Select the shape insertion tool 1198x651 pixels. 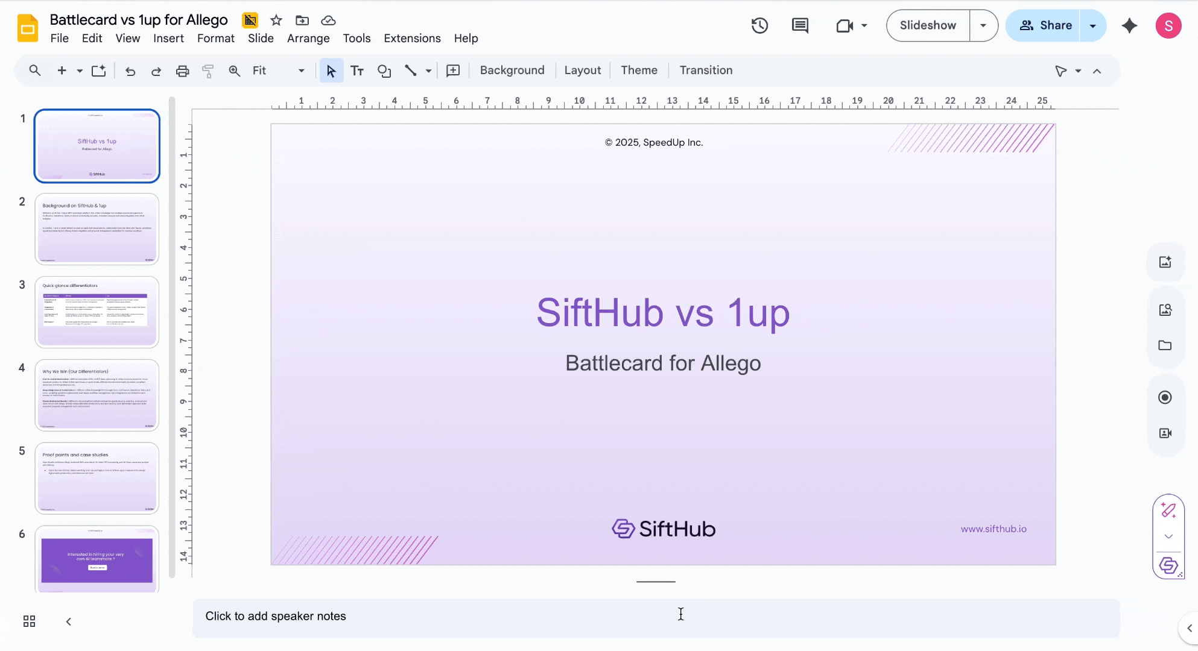(384, 71)
